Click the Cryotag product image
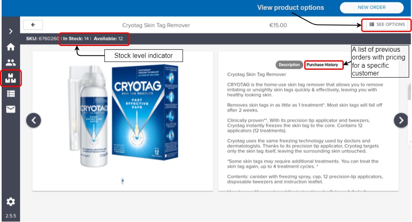Screen dimensions: 412x222 [x=123, y=115]
